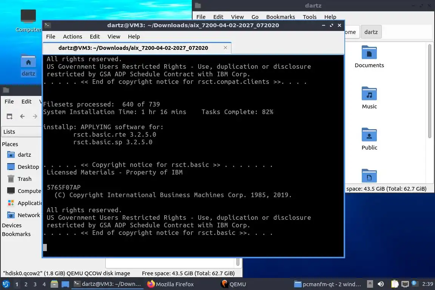Image resolution: width=435 pixels, height=290 pixels.
Task: Close the terminal window
Action: pos(339,25)
